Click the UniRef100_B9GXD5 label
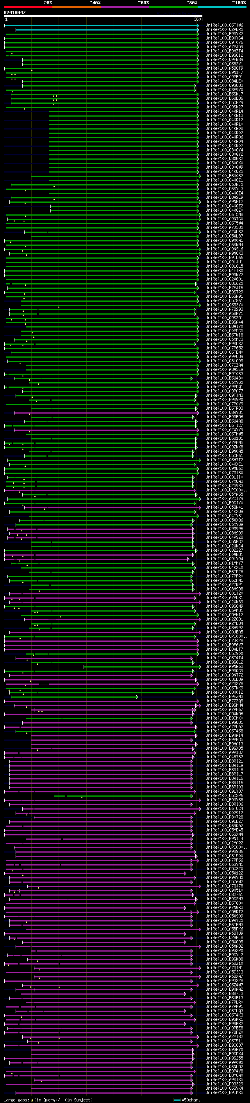The height and width of the screenshot is (1103, 250). (224, 749)
